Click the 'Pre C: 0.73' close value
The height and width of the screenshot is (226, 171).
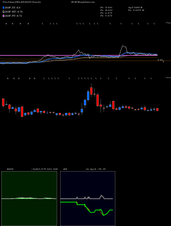pos(106,16)
